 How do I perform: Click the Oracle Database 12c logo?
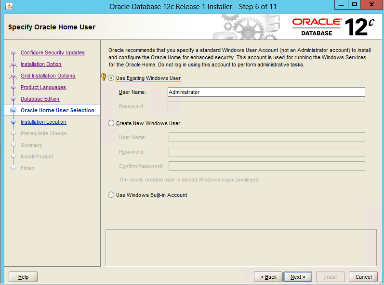click(x=333, y=27)
